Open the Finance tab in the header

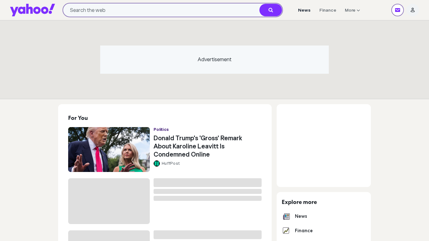(x=328, y=10)
